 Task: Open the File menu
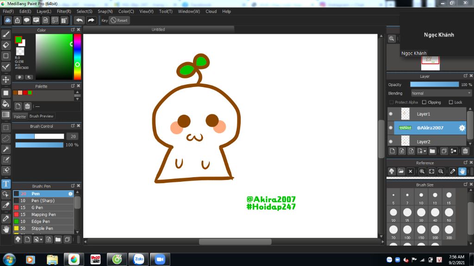8,11
